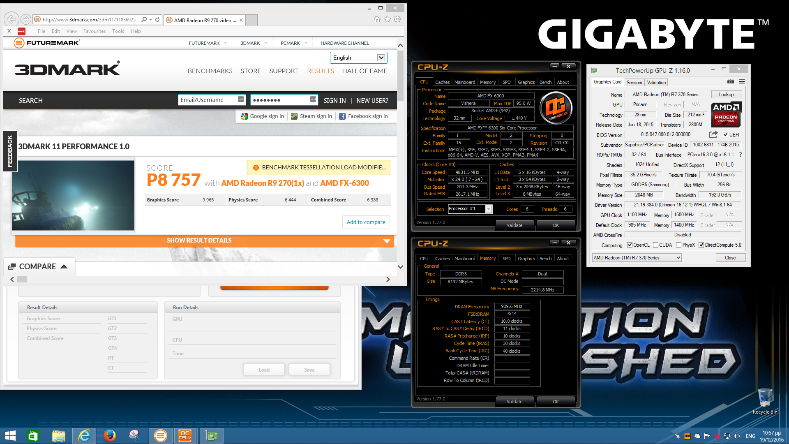The image size is (789, 444).
Task: Toggle the UEFI checkbox in GPU-Z
Action: tap(725, 135)
